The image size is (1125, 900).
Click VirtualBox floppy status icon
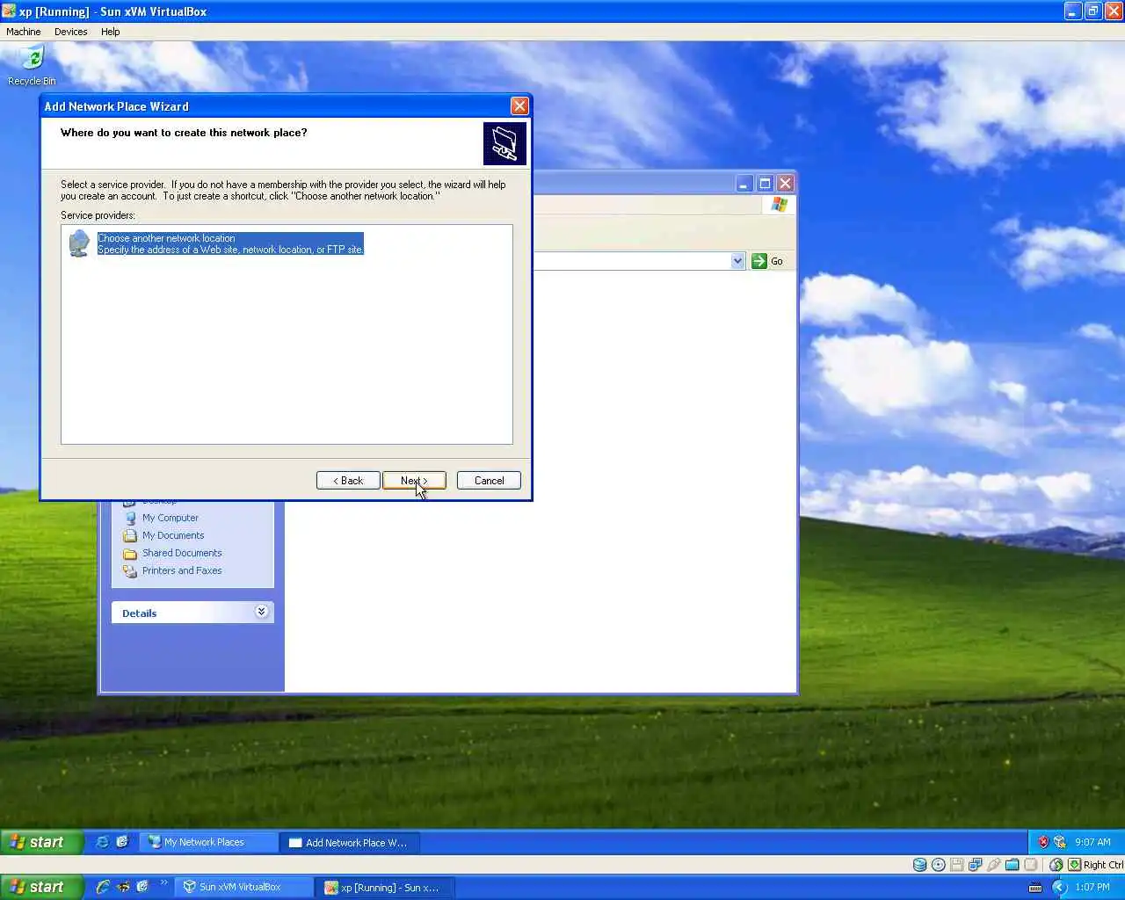pos(957,865)
